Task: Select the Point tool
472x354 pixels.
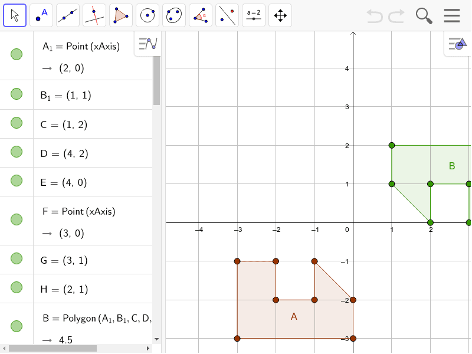Action: [41, 15]
